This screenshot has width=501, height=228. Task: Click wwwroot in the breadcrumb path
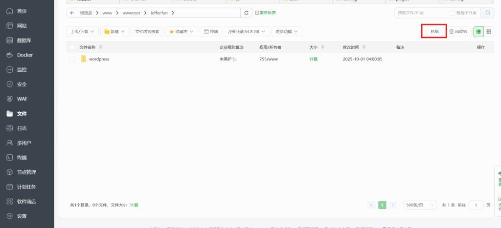pos(131,13)
